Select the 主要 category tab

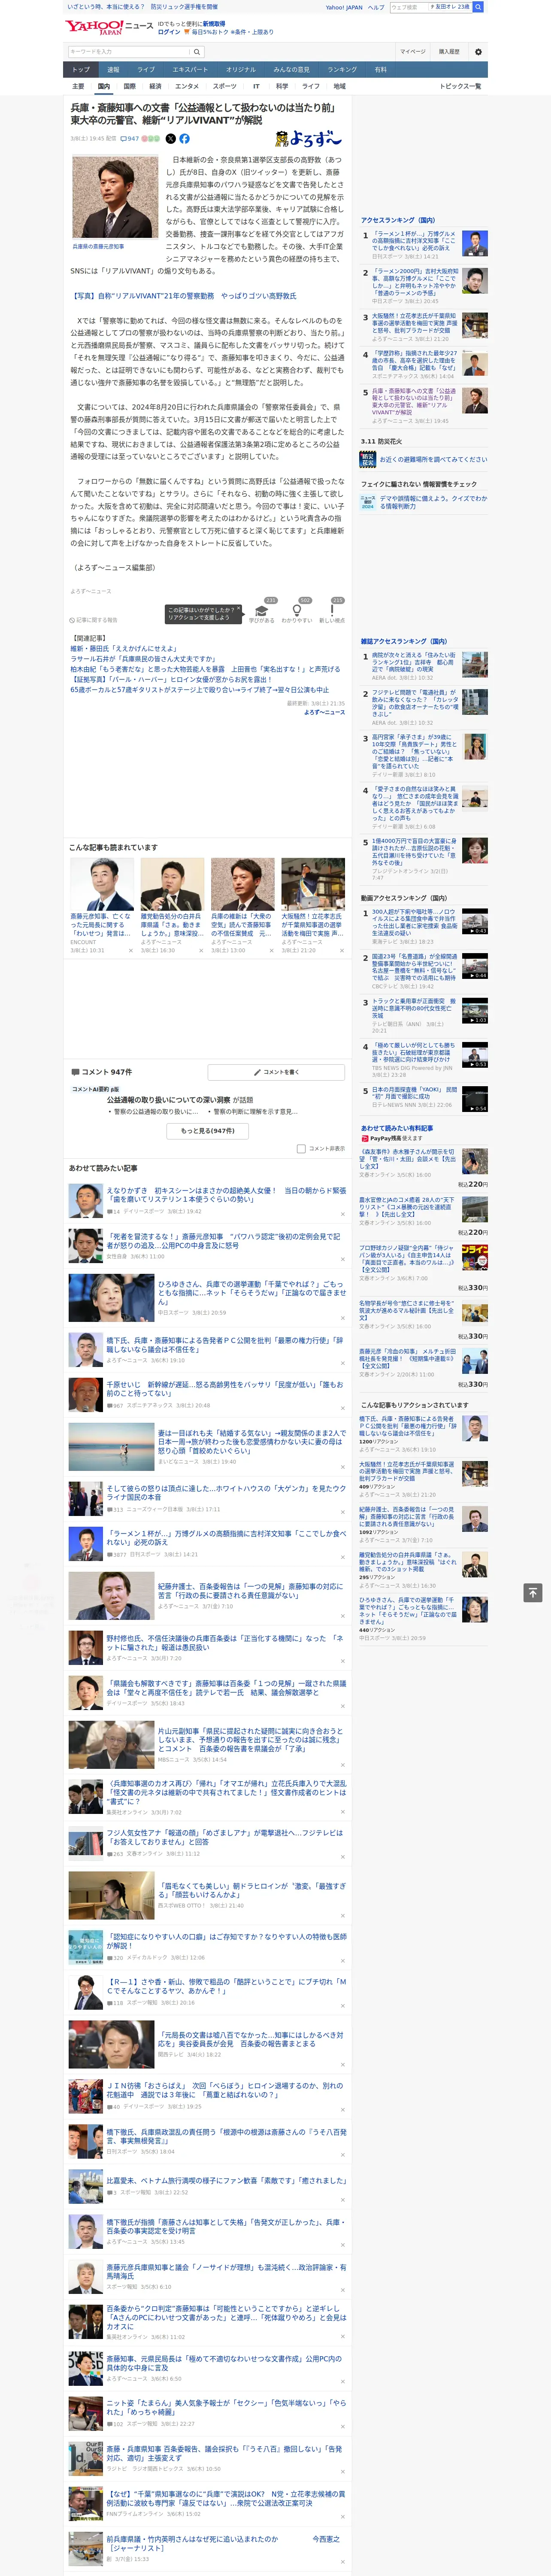coord(78,86)
